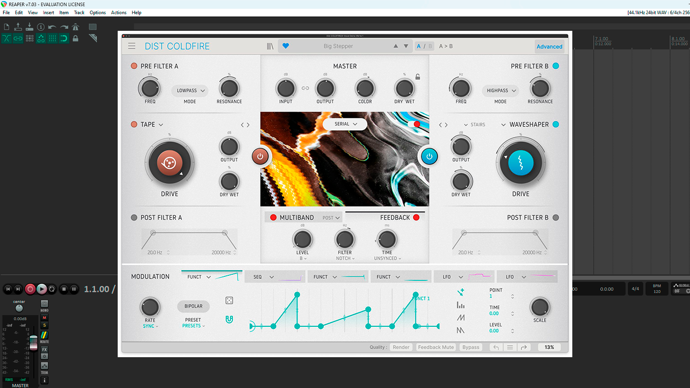
Task: Toggle item grouping link icon in REAPER
Action: (18, 38)
